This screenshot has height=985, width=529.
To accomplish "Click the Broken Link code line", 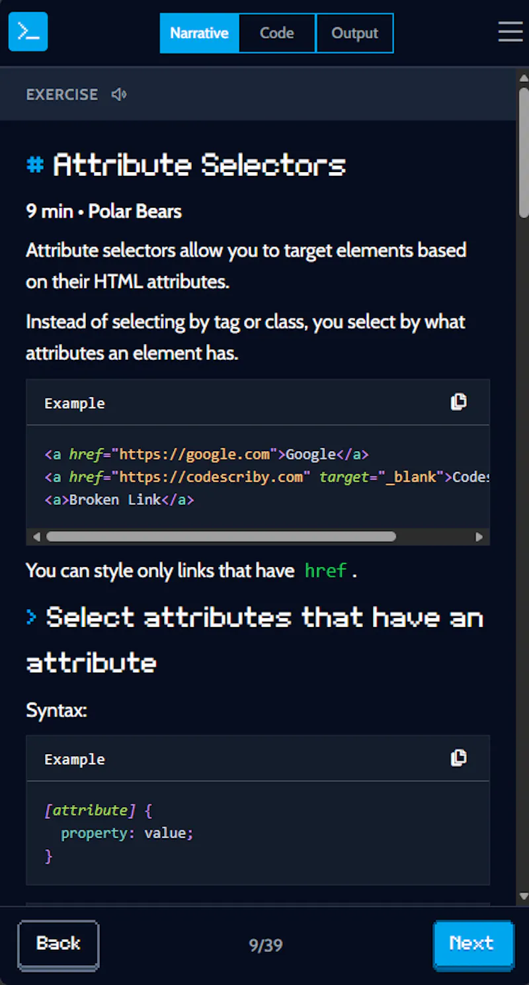I will (x=119, y=499).
